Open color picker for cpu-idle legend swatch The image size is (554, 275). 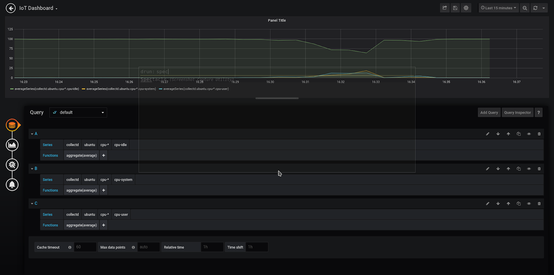pos(12,89)
